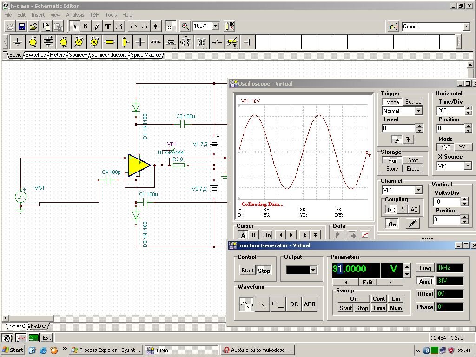Toggle the oscilloscope channel On button
476x357 pixels.
click(x=392, y=224)
